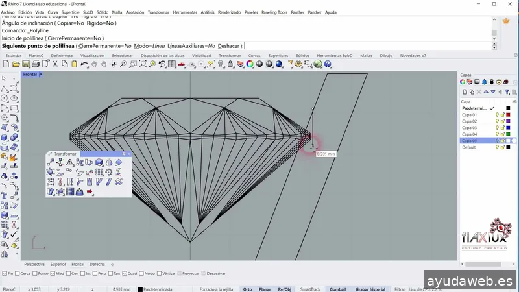The image size is (519, 292).
Task: Click the Deshacer command option
Action: tap(228, 46)
